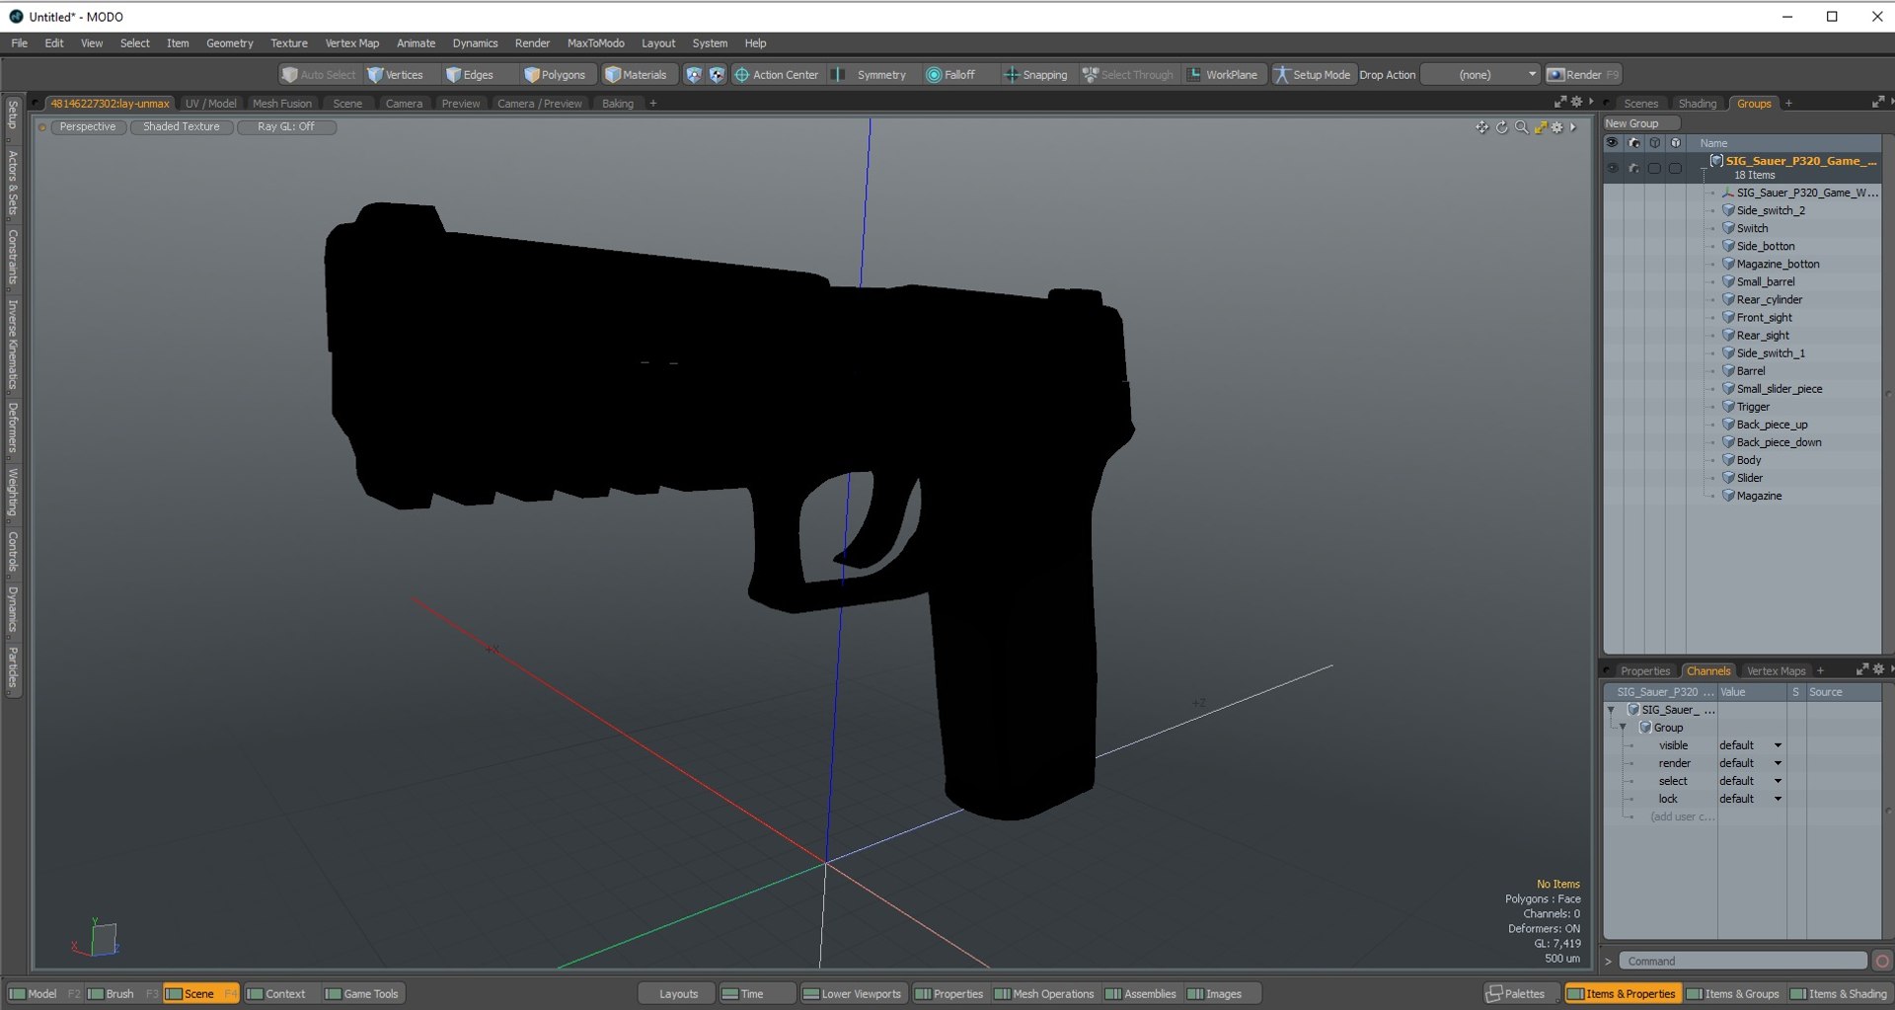
Task: Add a new viewport tab with plus
Action: coord(653,104)
